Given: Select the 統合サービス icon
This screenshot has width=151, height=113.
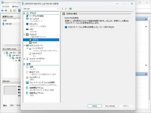Looking at the screenshot, I should click(x=27, y=72).
